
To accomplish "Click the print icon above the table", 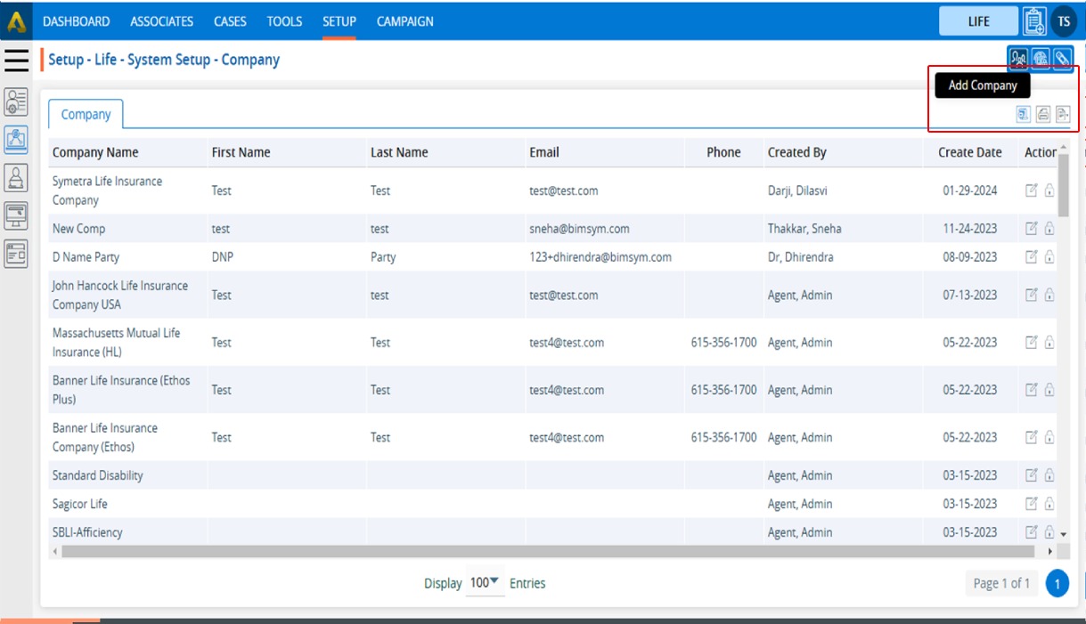I will [x=1042, y=114].
